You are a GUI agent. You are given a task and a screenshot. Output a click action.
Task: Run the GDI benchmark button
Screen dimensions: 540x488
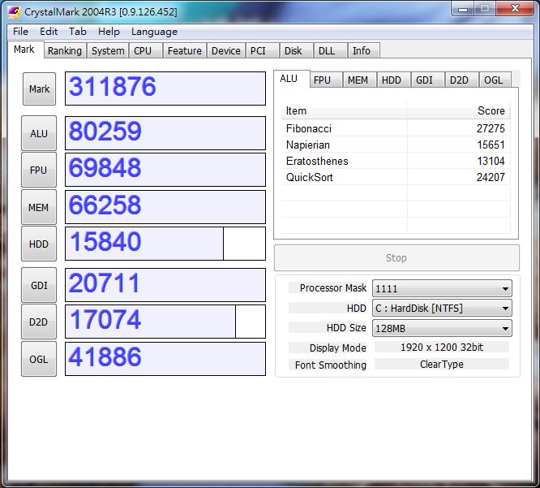coord(39,285)
